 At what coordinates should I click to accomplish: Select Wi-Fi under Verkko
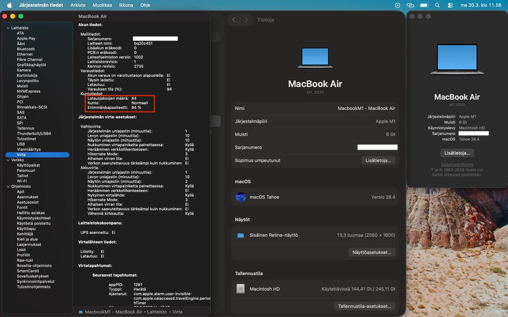tap(22, 181)
